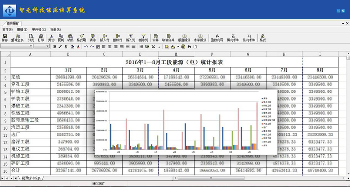Screen dimensions: 350x187
Task: Click the 格式刷 format painter icon
Action: [81, 38]
